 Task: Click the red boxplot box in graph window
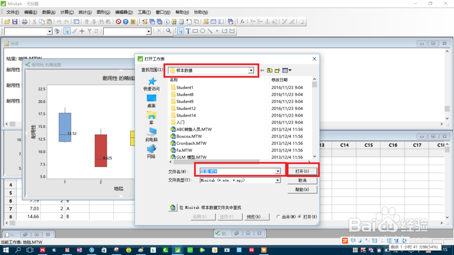tap(101, 151)
